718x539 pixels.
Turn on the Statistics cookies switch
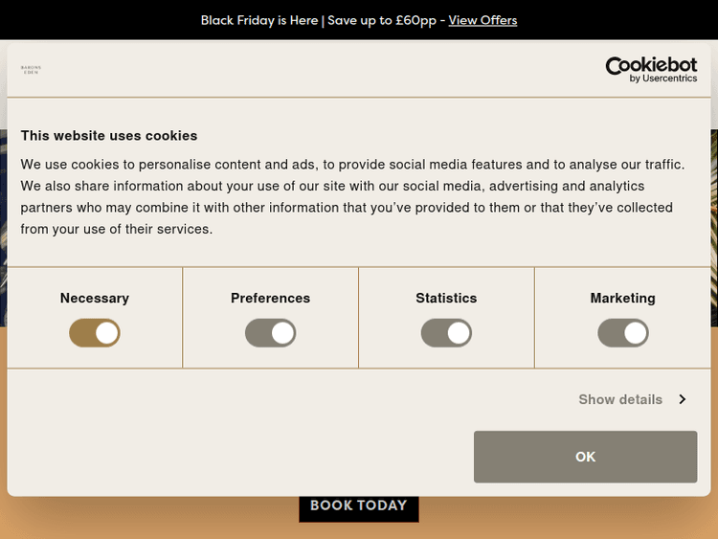pos(446,333)
